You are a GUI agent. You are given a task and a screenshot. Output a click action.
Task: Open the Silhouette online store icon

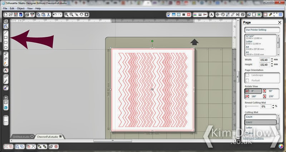(6, 108)
